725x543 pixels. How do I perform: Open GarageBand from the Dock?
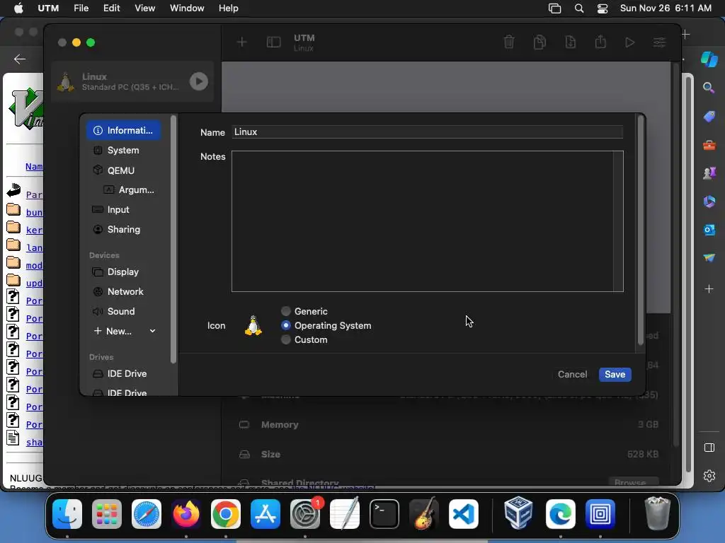424,513
